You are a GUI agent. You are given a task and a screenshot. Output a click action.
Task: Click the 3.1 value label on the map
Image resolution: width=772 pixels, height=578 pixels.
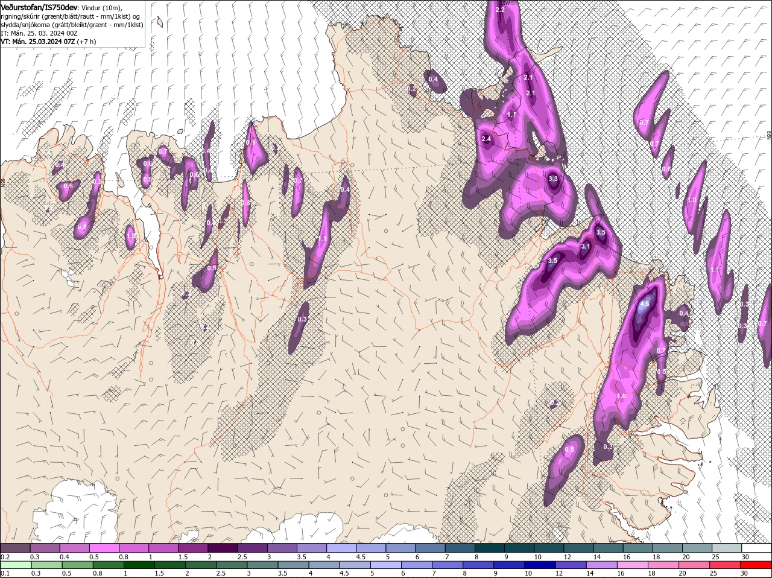(586, 247)
